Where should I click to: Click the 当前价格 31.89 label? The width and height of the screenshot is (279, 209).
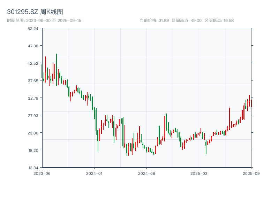click(x=154, y=21)
